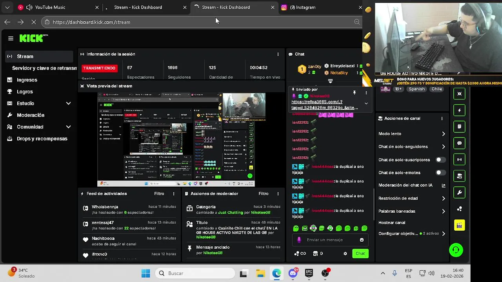The height and width of the screenshot is (282, 502).
Task: Open activity feed three-dot menu
Action: 174,193
